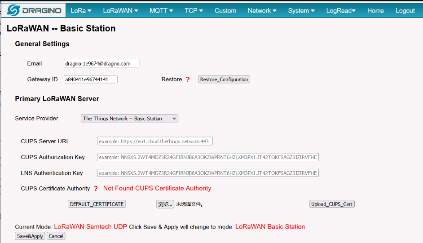
Task: Open the Network dropdown menu
Action: point(262,10)
